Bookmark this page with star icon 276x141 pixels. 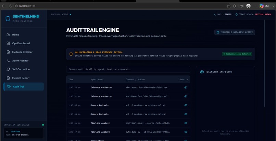[228, 6]
